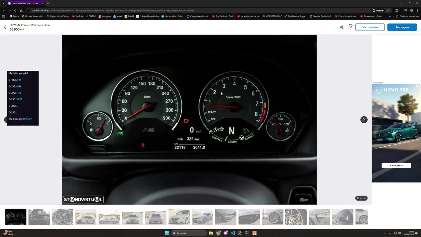Viewport: 421px width, 237px height.
Task: Open the Windows Start menu
Action: coord(167,233)
